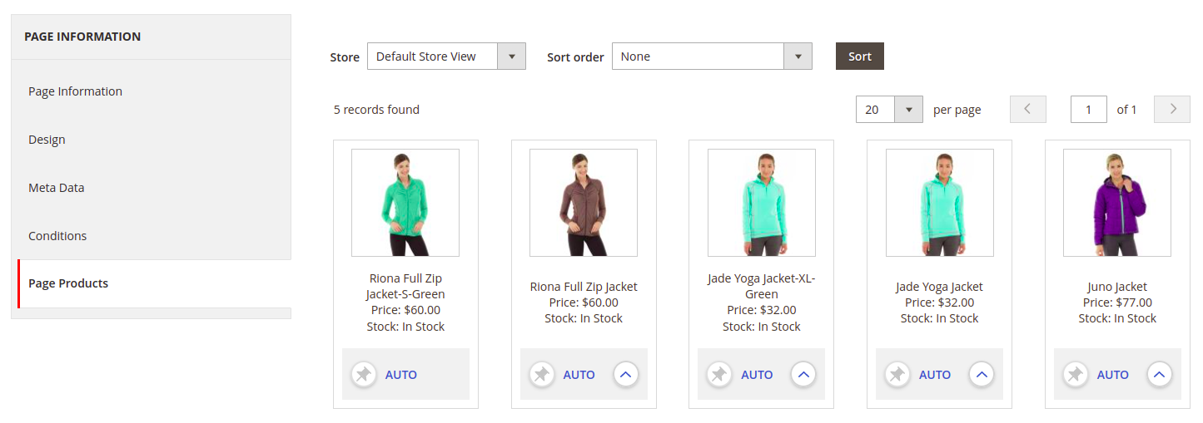Open the Store view dropdown
The image size is (1203, 423).
(x=446, y=57)
